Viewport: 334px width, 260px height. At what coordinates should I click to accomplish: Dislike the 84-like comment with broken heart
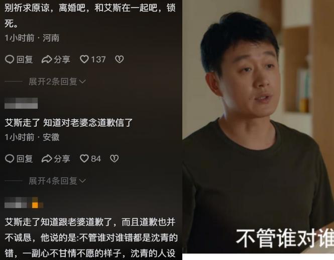pyautogui.click(x=115, y=158)
